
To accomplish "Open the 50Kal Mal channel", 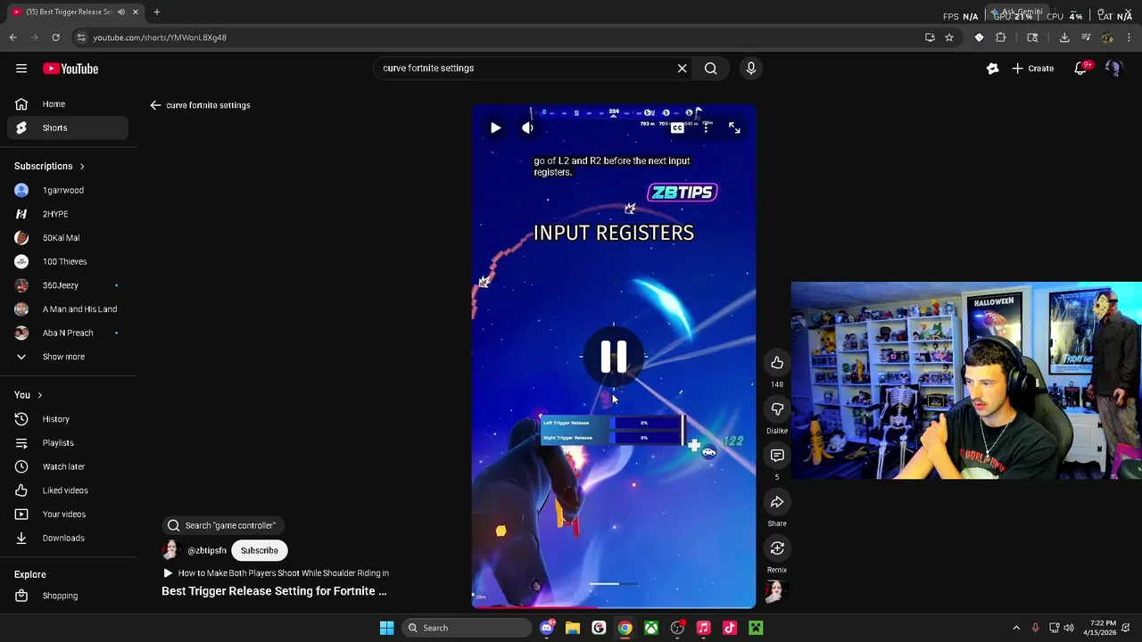I will (x=68, y=238).
